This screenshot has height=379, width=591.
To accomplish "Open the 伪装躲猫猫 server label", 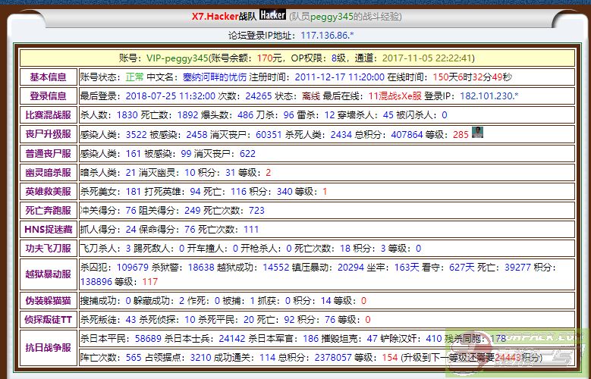I will pos(48,301).
